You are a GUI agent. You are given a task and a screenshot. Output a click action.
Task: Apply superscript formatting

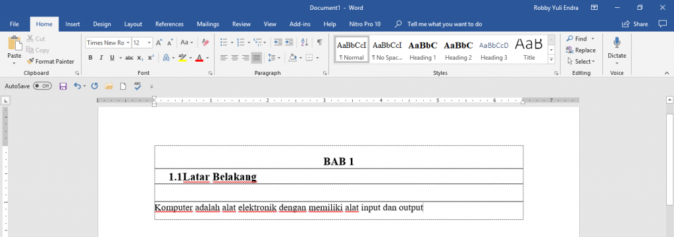tap(151, 57)
